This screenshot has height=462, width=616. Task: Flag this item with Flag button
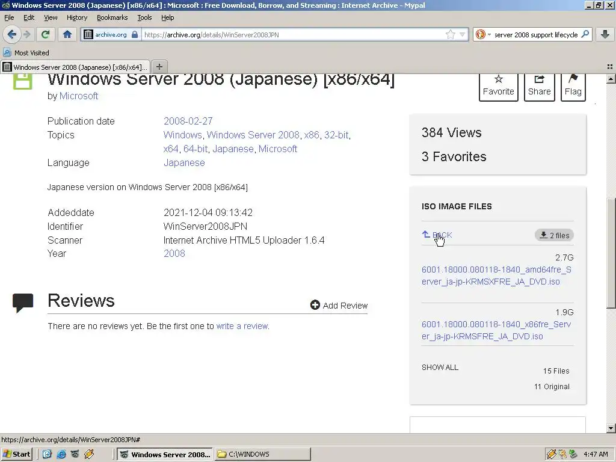point(573,87)
